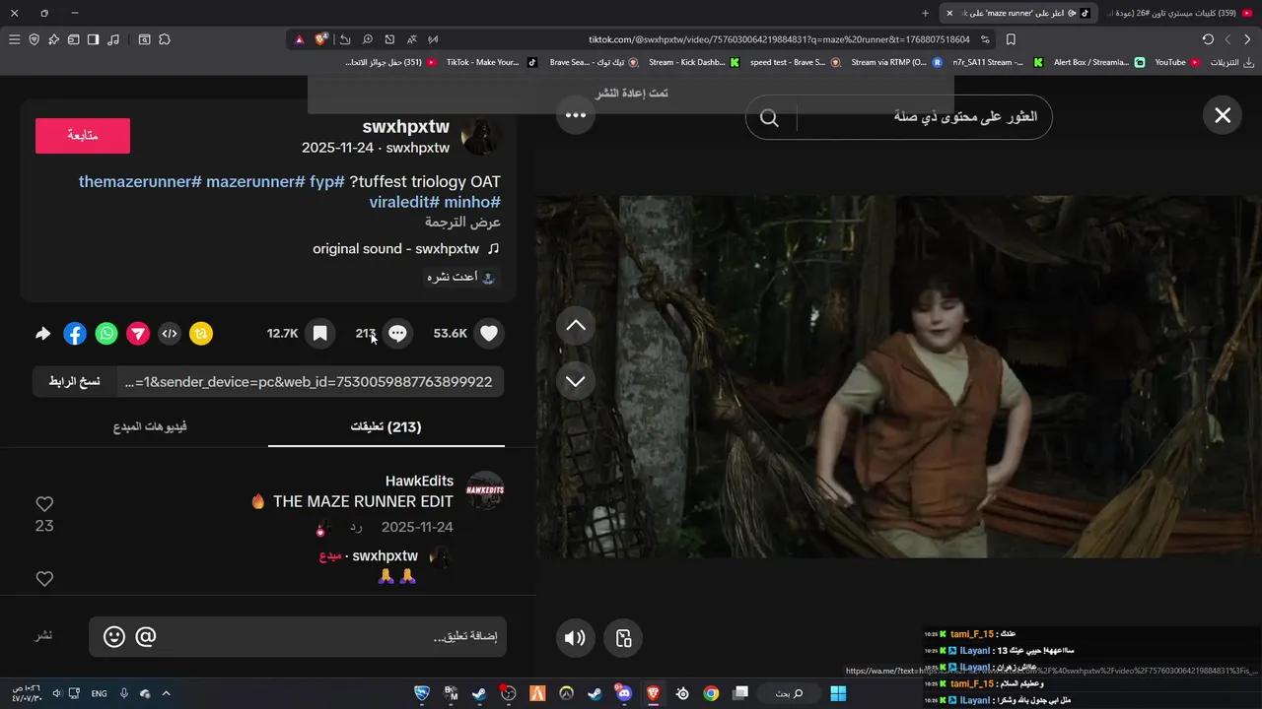1262x709 pixels.
Task: Open the #viraledit hashtag
Action: coord(404,203)
